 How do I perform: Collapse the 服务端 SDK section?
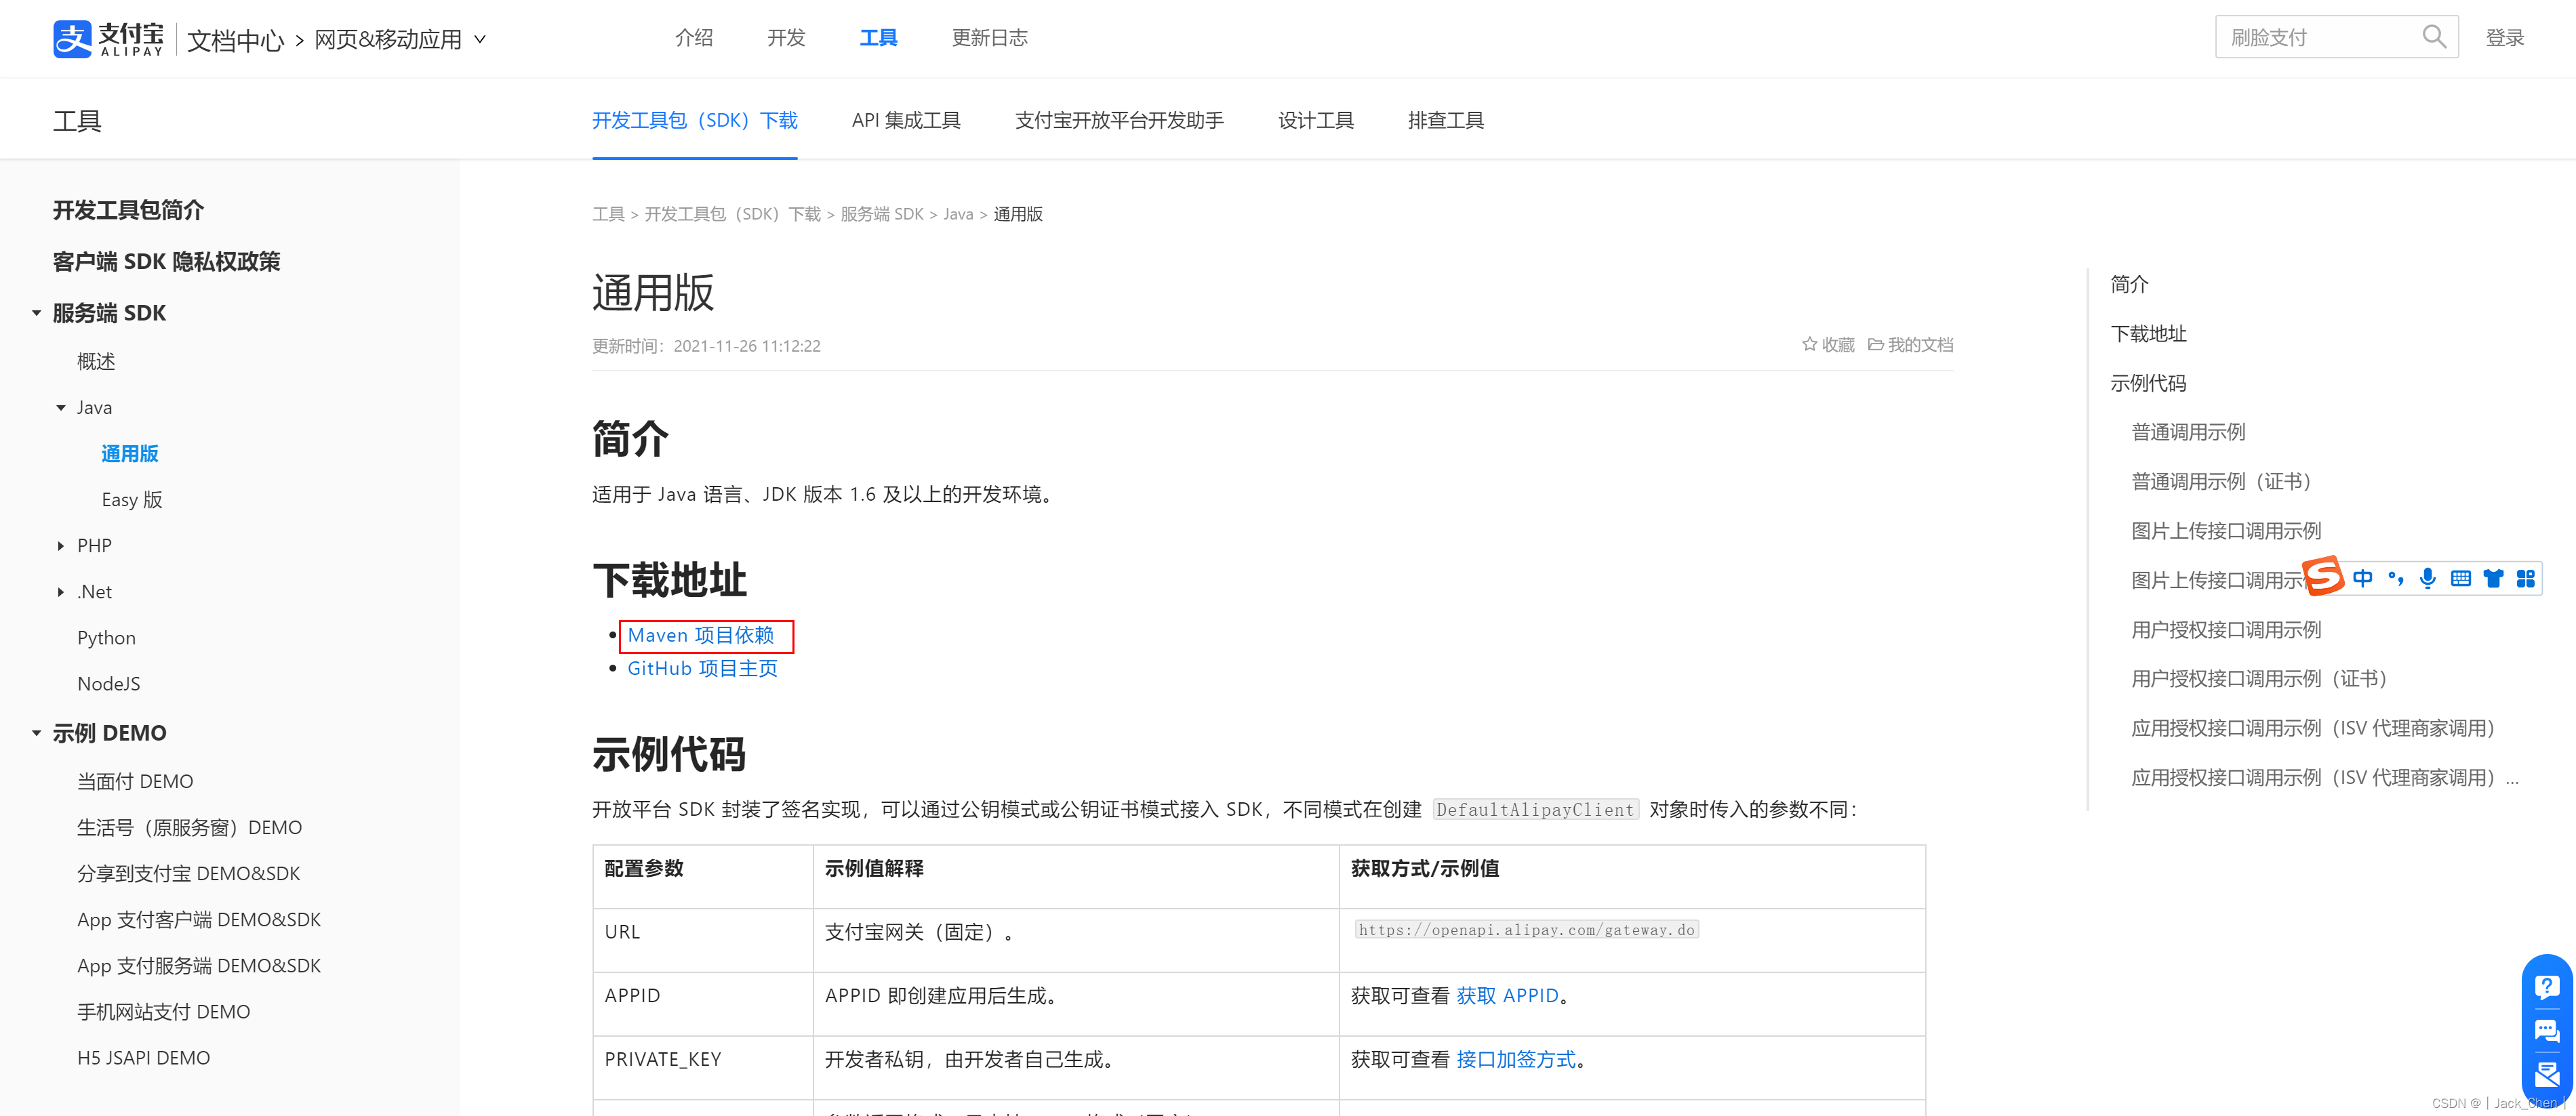point(37,313)
